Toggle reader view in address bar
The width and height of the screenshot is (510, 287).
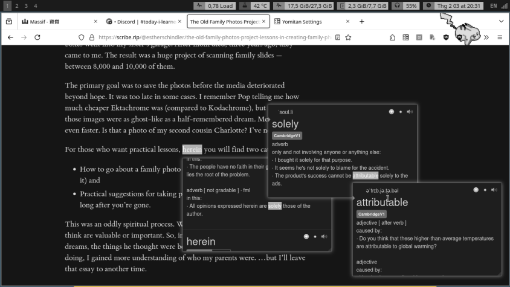338,37
